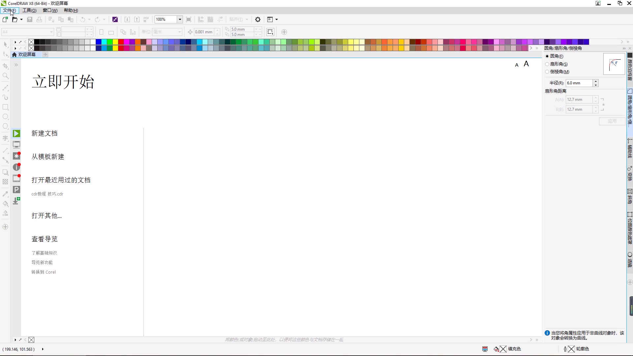Click the larger A text size icon
This screenshot has width=633, height=356.
coord(526,64)
